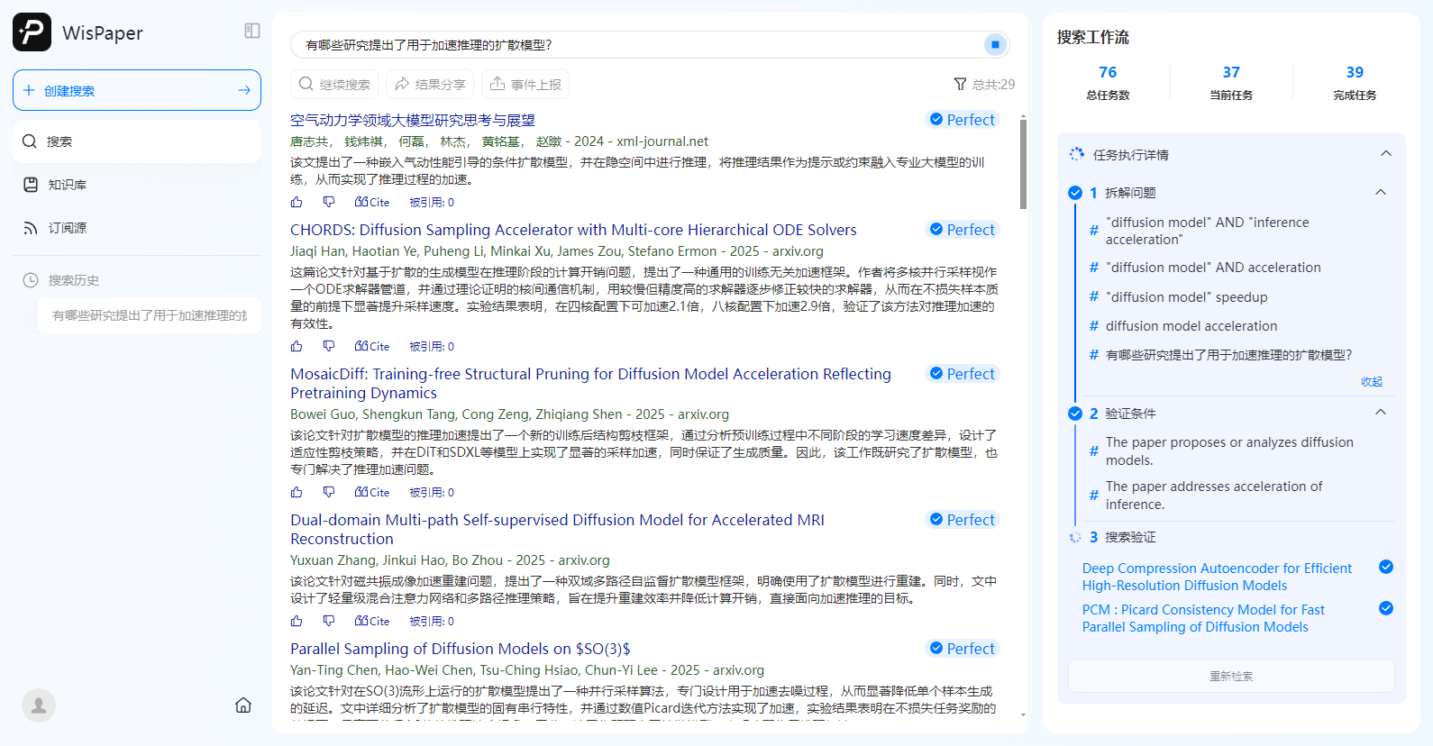Open the filter icon next to 总共:29

tap(960, 85)
